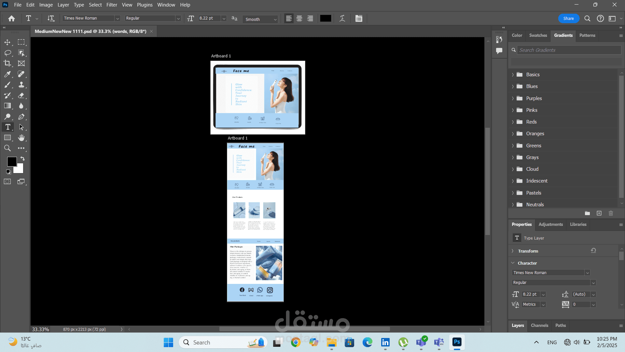625x352 pixels.
Task: Open the warp text options
Action: coord(342,19)
